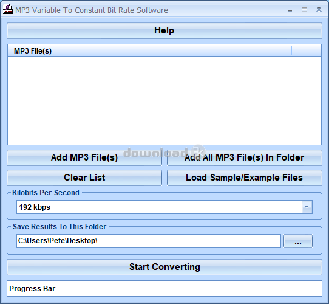Image resolution: width=329 pixels, height=304 pixels.
Task: Click the window title bar text
Action: point(92,10)
